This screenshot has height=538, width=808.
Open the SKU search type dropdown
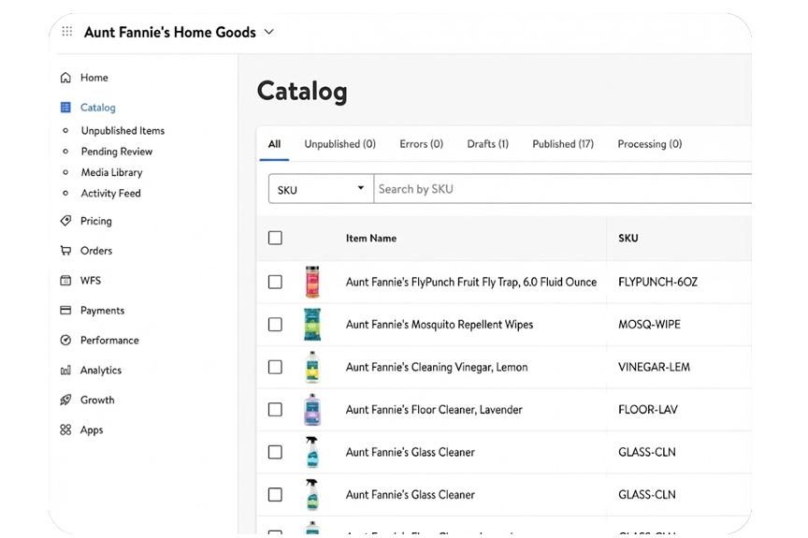321,189
